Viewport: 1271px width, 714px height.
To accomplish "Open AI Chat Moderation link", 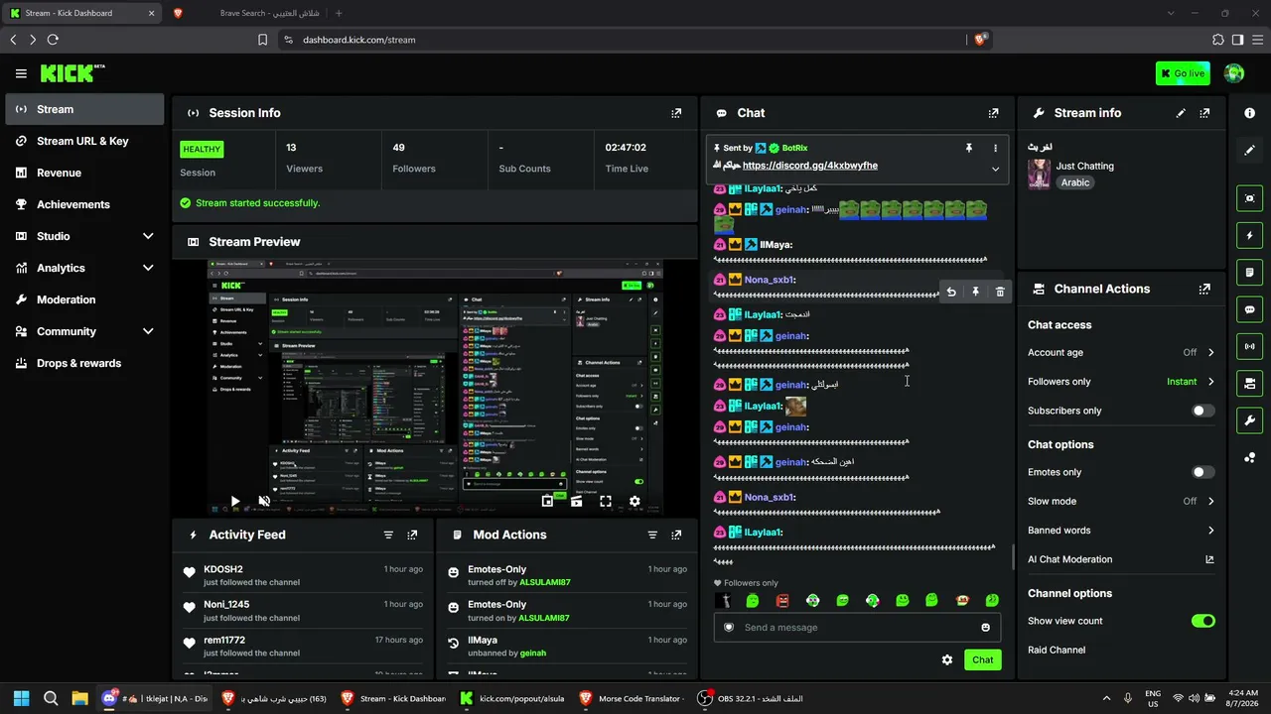I will tap(1121, 559).
